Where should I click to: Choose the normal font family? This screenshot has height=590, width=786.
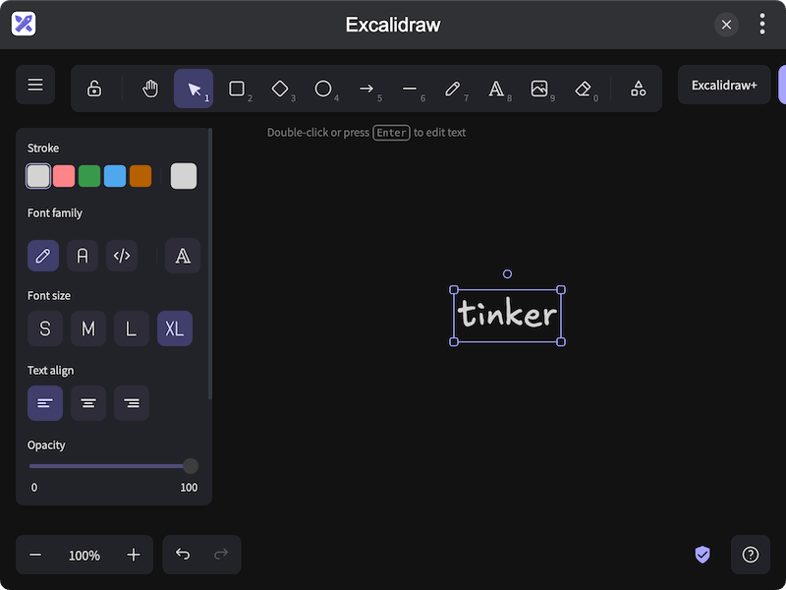click(83, 256)
